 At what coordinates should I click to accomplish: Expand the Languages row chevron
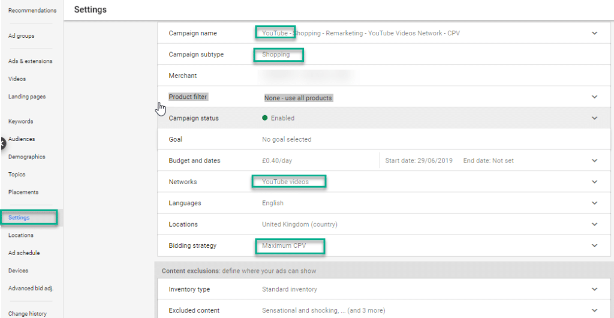pos(595,203)
